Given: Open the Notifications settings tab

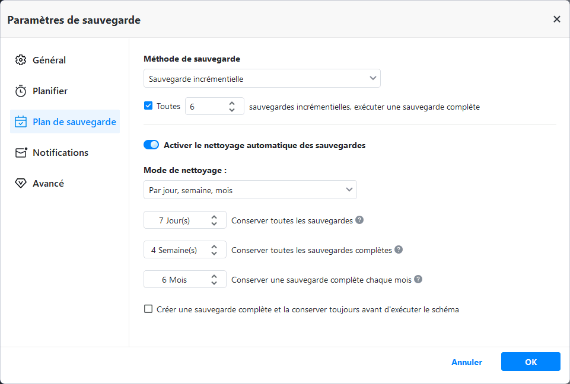Looking at the screenshot, I should [60, 153].
